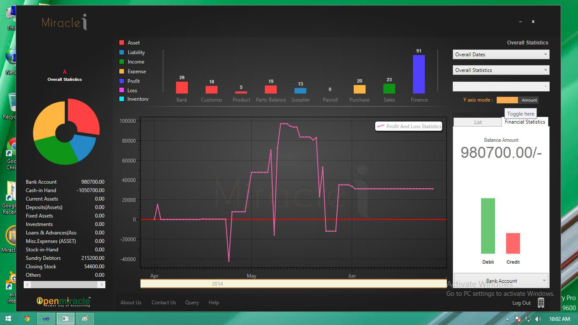Click the Openmiracle logo at bottom left
578x325 pixels.
(x=63, y=301)
